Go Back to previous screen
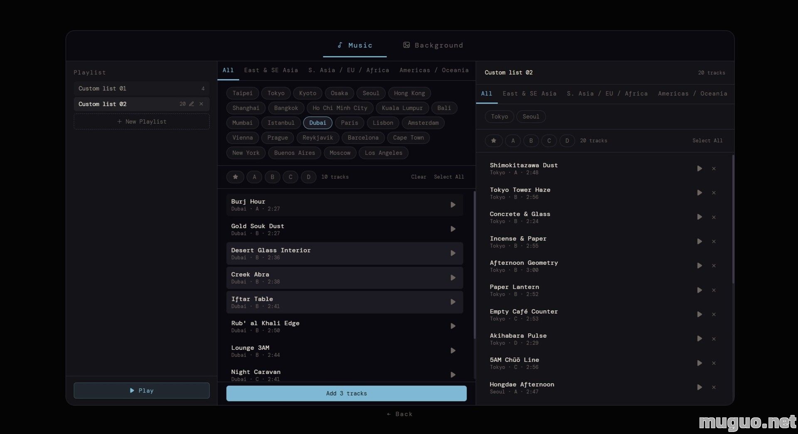Screen dimensions: 798x434 tap(399, 414)
